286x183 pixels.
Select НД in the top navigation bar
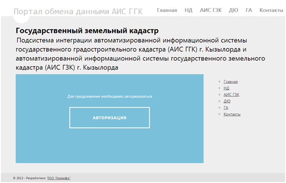(189, 10)
